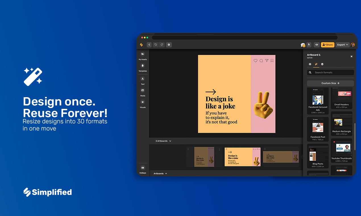
Task: Click the undo arrow in toolbar
Action: click(155, 45)
